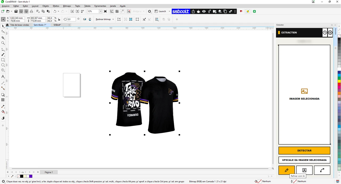Open the Ferramentas menu
Viewport: 341px width, 184px height.
coord(100,6)
